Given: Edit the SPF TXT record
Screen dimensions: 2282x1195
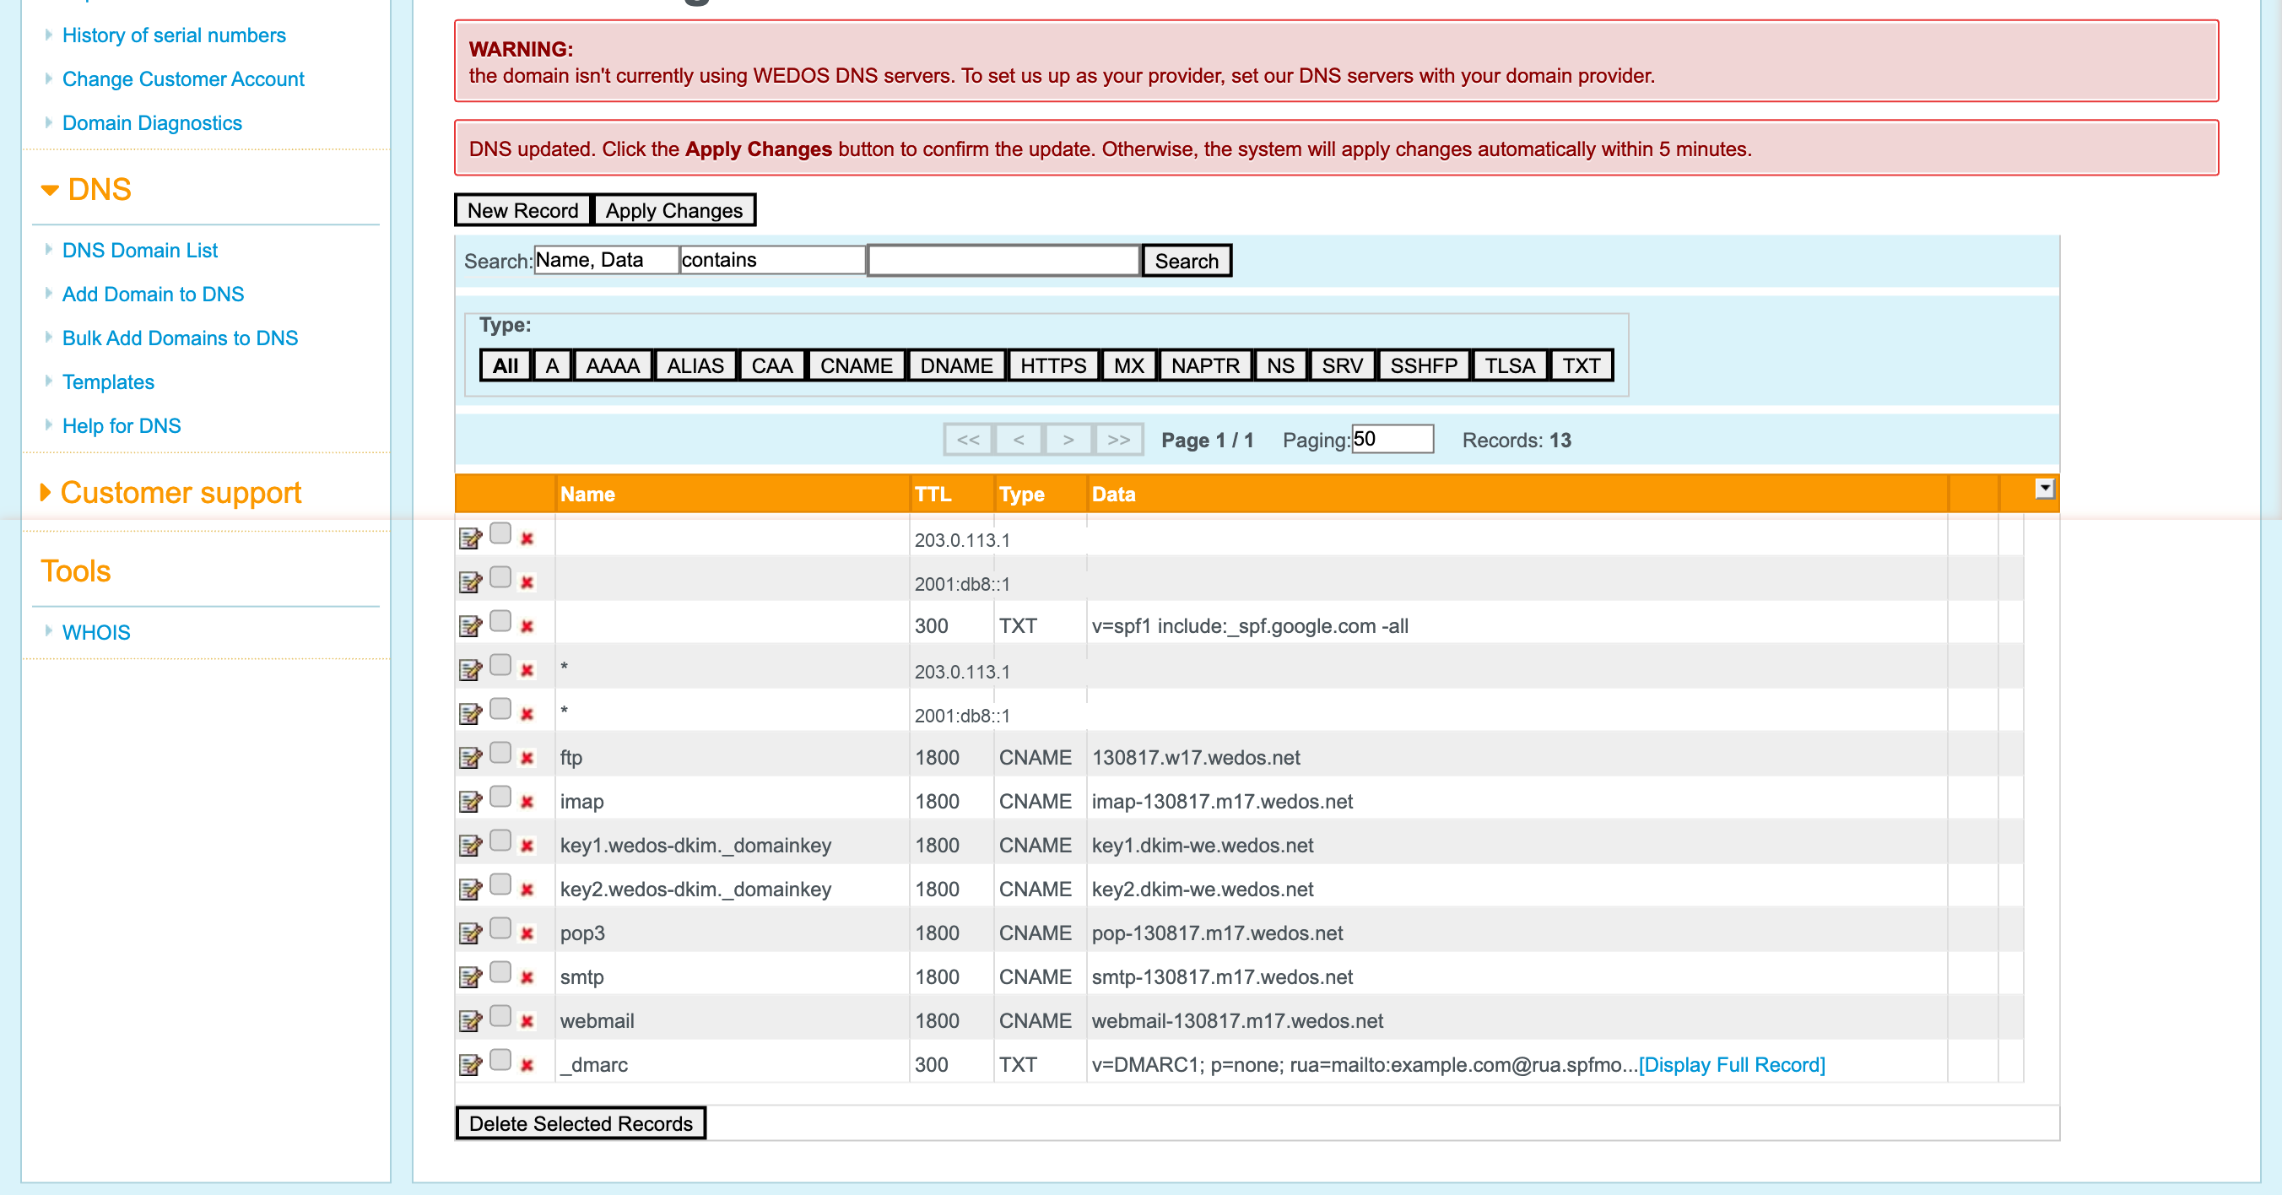Looking at the screenshot, I should 470,624.
